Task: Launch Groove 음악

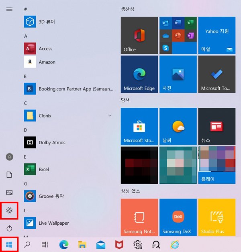Action: click(x=68, y=196)
